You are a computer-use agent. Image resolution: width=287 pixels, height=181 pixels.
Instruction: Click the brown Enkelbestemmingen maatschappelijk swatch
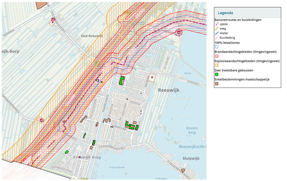point(217,84)
